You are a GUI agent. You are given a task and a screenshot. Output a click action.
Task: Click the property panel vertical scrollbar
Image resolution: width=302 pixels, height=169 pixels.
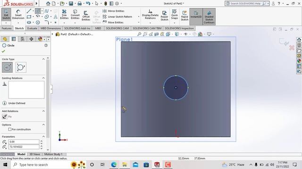pyautogui.click(x=48, y=99)
